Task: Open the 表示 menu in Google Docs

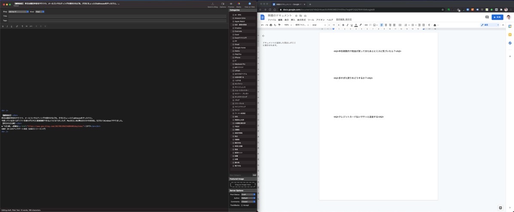Action: [x=287, y=20]
